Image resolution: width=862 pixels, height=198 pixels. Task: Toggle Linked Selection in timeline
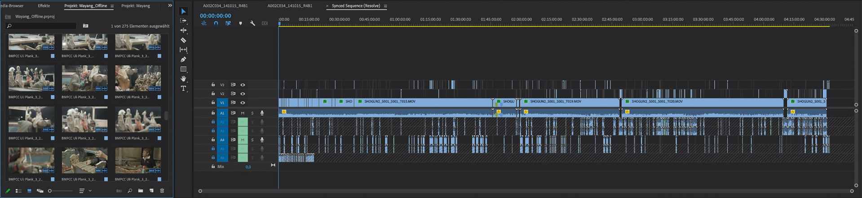click(228, 23)
